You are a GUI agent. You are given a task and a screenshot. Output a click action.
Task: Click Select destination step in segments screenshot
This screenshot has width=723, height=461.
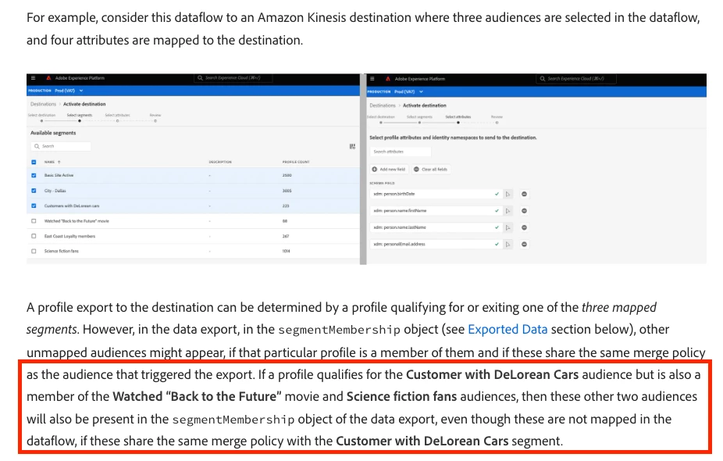click(x=41, y=116)
